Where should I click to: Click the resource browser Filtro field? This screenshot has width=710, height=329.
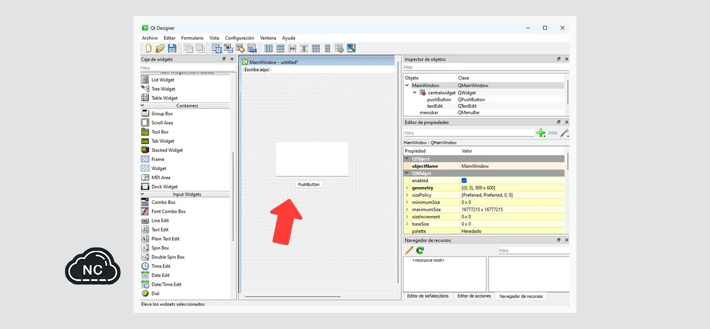point(533,251)
